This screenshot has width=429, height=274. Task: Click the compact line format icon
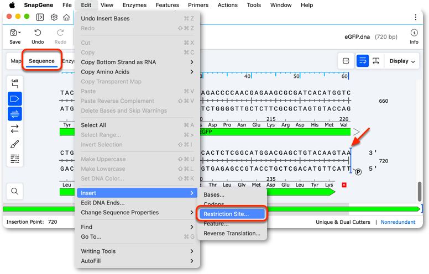pos(346,61)
